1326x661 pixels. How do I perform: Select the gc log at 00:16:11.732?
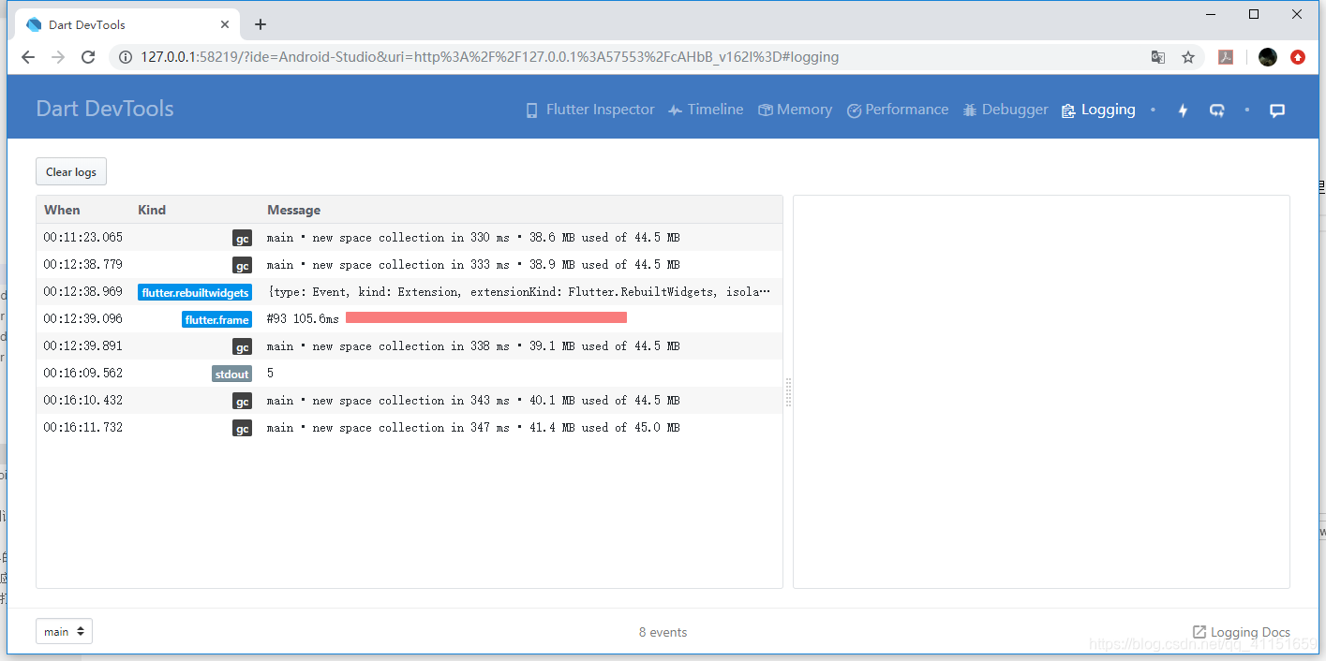tap(410, 428)
